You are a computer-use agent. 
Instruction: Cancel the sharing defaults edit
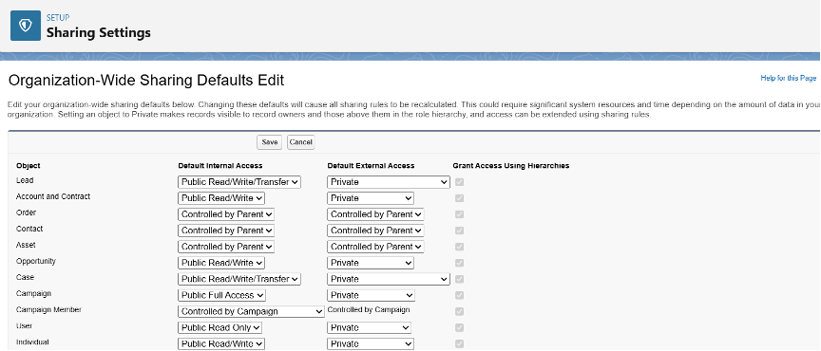point(300,142)
